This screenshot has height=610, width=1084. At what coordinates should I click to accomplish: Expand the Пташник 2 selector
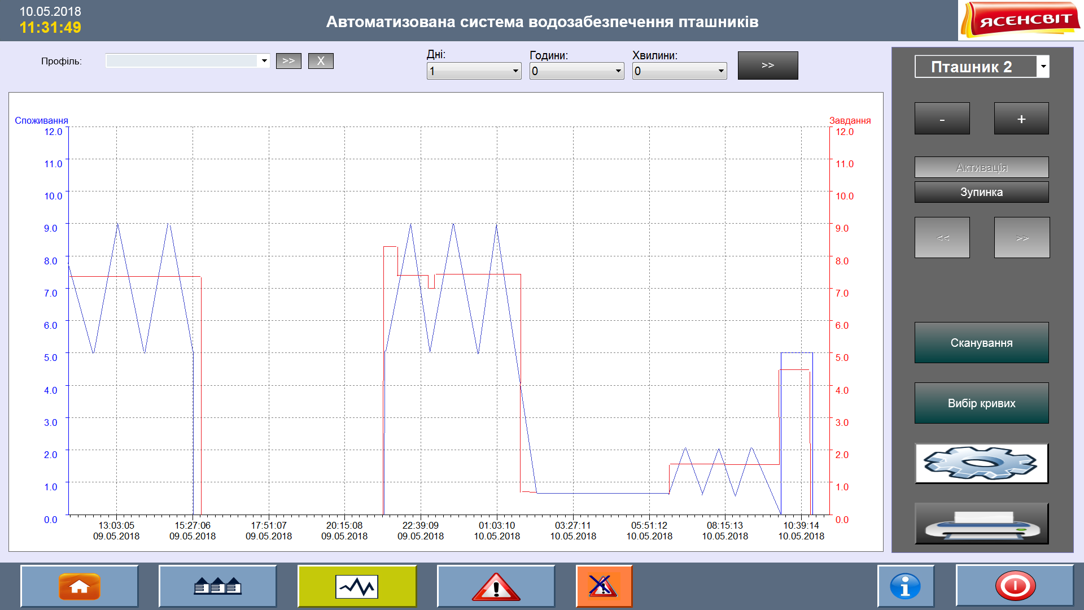coord(1043,67)
